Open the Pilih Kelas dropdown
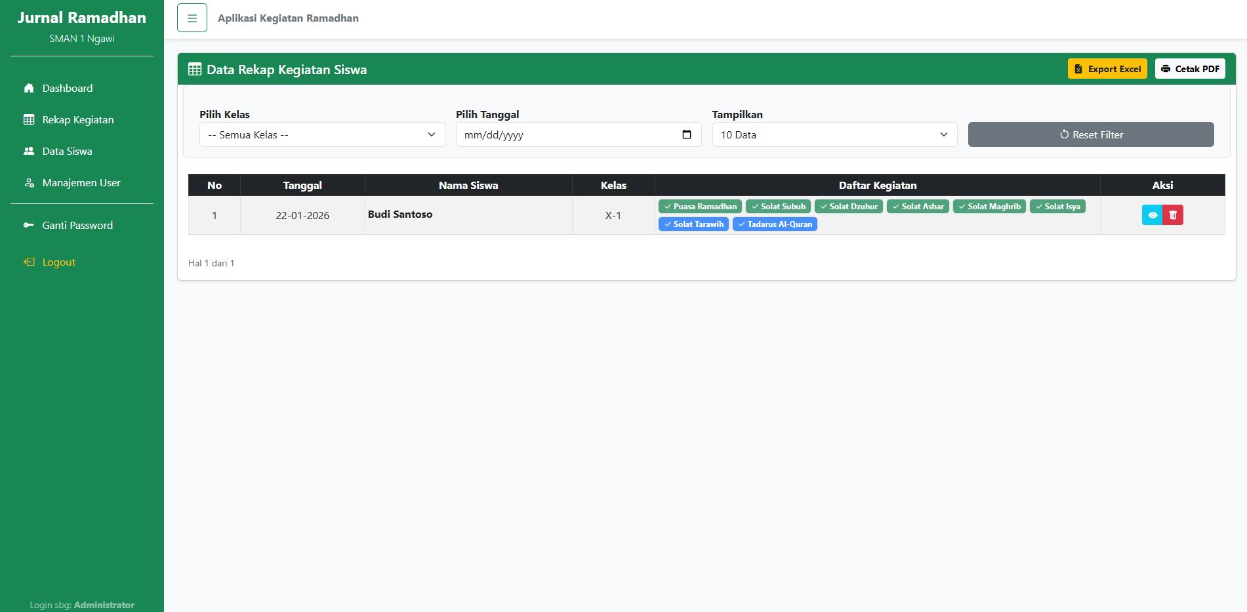This screenshot has width=1247, height=612. 321,134
